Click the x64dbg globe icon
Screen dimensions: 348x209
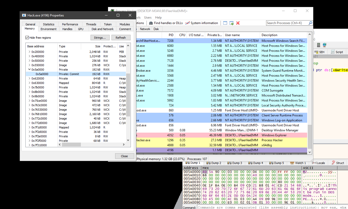click(x=324, y=45)
